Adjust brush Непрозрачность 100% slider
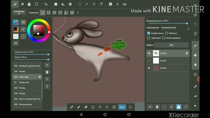The height and width of the screenshot is (118, 210). 31,54
